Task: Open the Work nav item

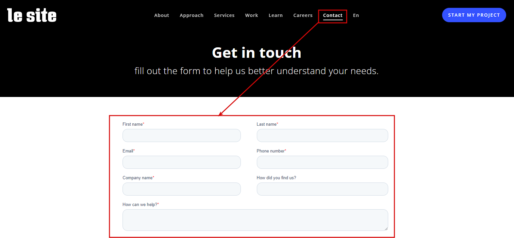Action: (x=252, y=15)
